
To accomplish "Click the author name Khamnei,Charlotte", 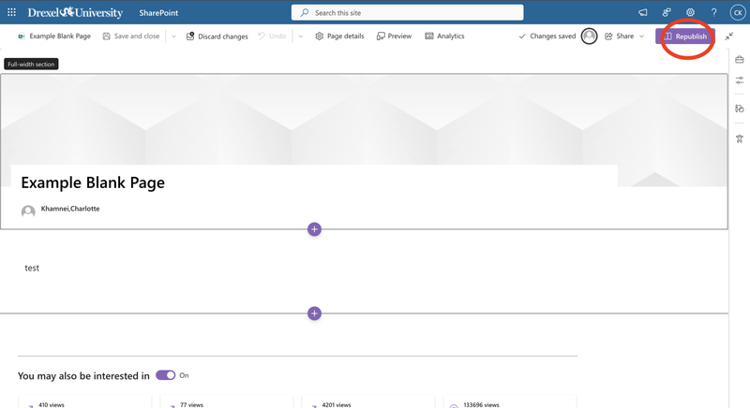I will pos(70,209).
